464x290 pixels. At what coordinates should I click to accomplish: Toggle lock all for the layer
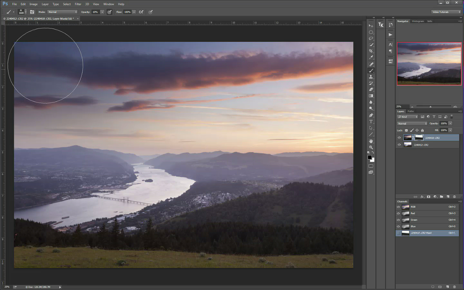[422, 130]
